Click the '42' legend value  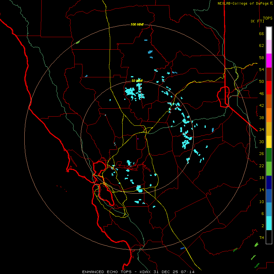[x=262, y=106]
